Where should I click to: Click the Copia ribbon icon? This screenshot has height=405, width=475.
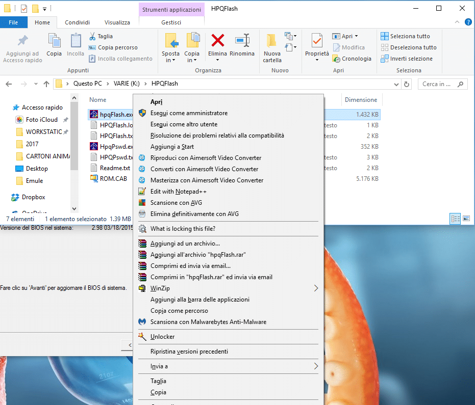click(x=54, y=41)
